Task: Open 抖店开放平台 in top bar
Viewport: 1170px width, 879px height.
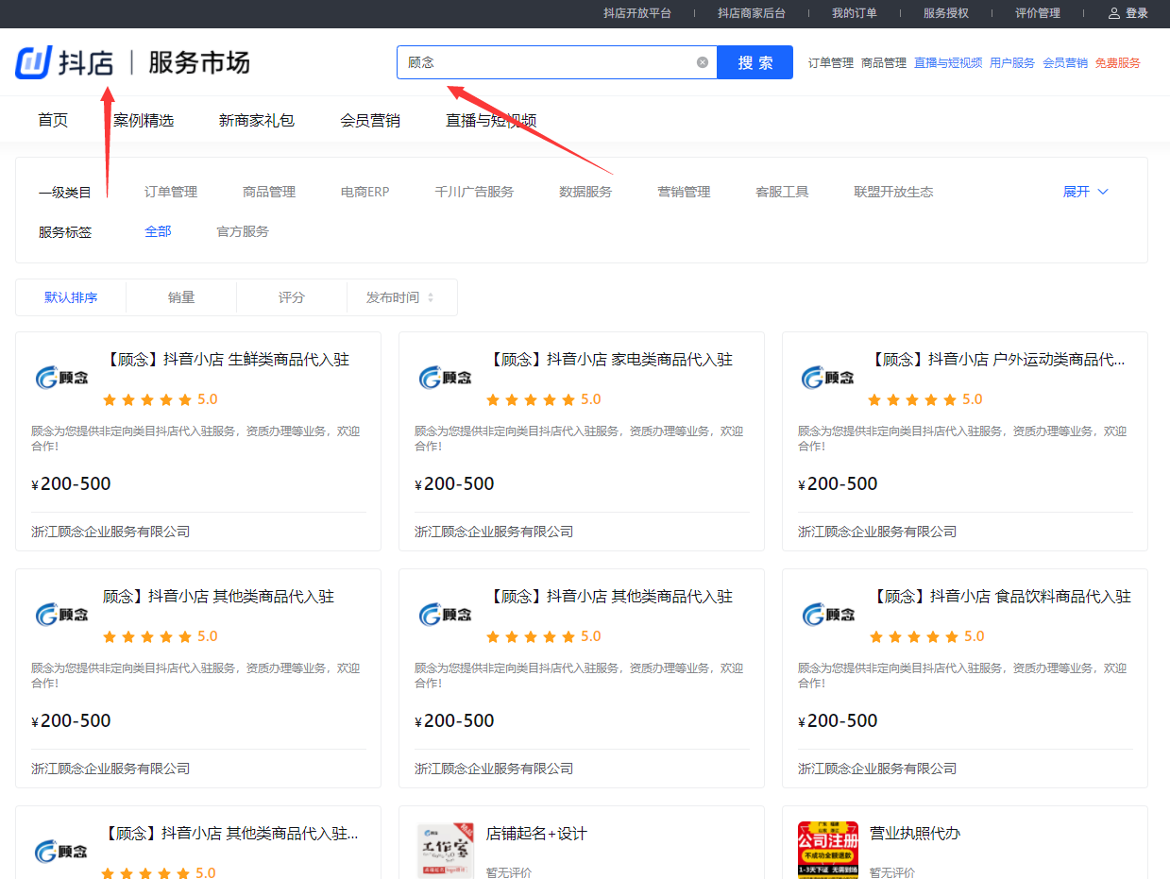Action: tap(637, 13)
